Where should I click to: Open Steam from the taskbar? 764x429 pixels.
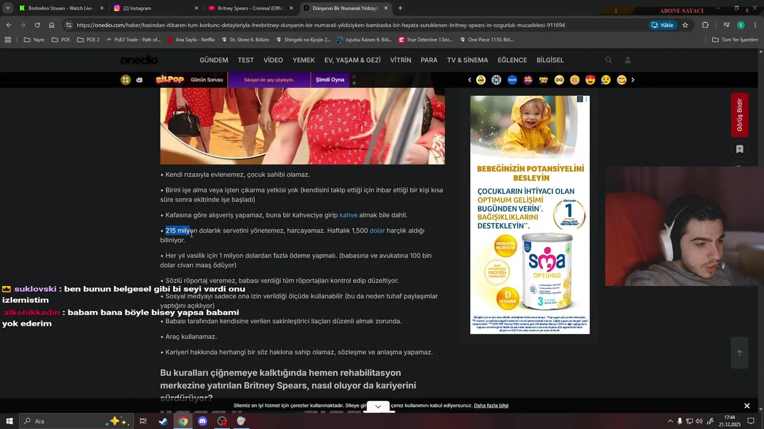pos(163,421)
